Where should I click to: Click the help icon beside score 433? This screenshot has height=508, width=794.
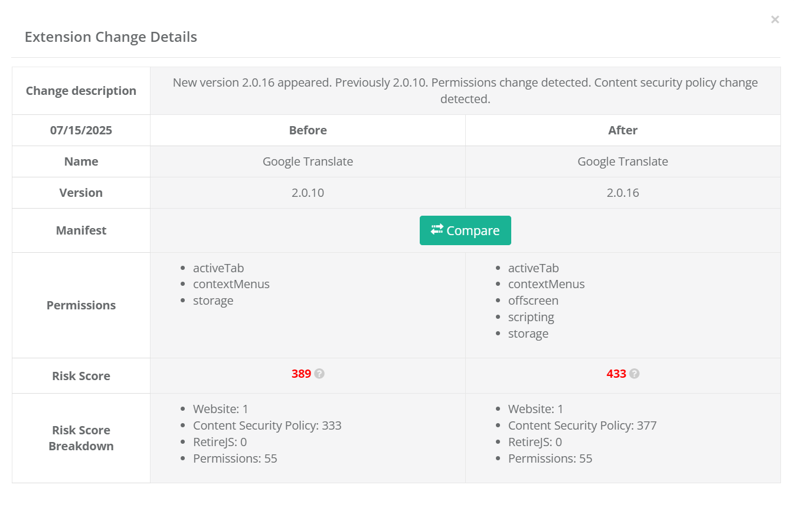click(634, 374)
